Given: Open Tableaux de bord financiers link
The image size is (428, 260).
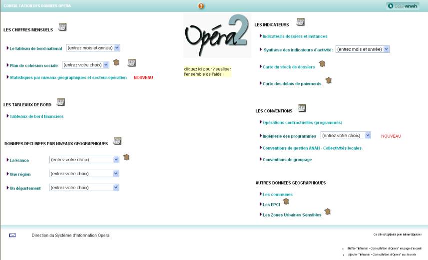Looking at the screenshot, I should tap(36, 116).
